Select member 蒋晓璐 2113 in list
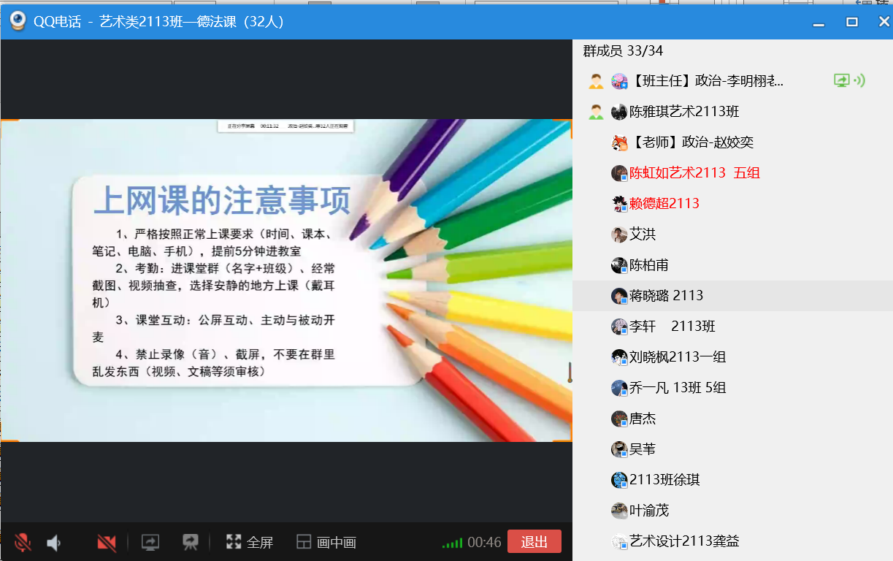 pyautogui.click(x=666, y=296)
